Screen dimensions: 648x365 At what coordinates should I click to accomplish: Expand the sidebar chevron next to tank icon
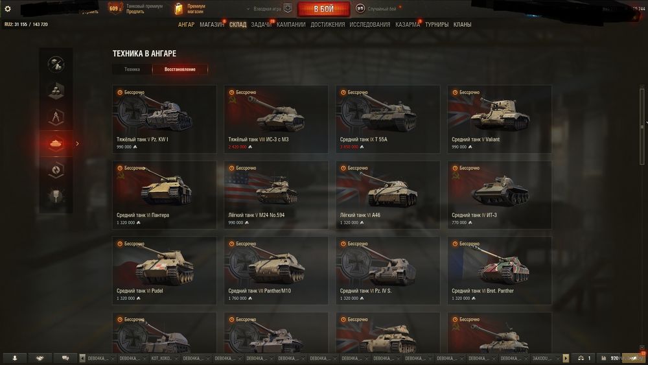[77, 144]
